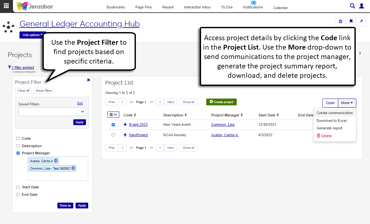Sort by Start Date column arrows
This screenshot has width=370, height=224.
(278, 115)
